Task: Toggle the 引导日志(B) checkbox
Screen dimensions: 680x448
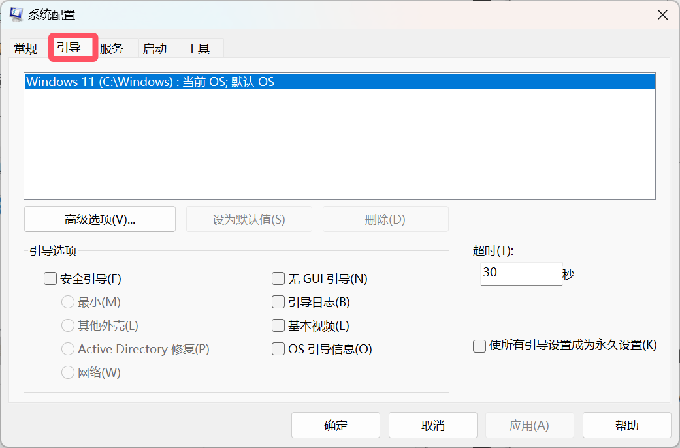Action: click(278, 302)
